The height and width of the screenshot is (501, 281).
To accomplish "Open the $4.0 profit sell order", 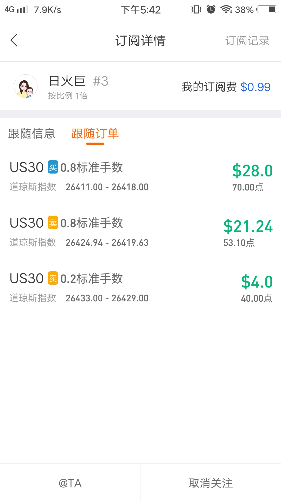I will click(140, 288).
